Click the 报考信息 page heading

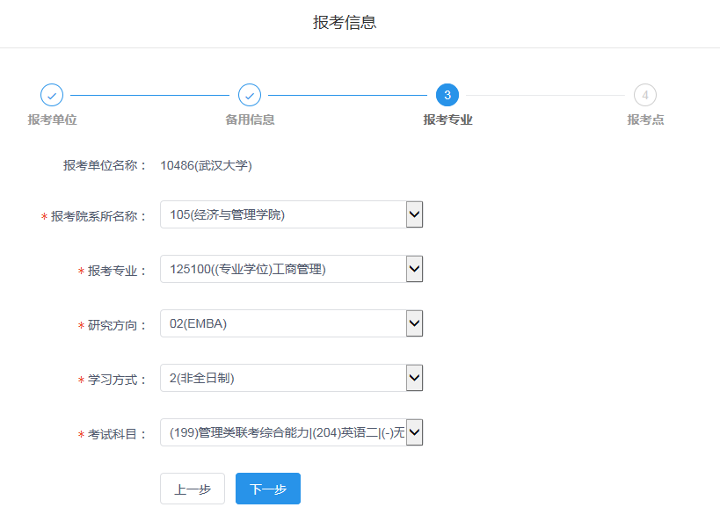coord(345,23)
